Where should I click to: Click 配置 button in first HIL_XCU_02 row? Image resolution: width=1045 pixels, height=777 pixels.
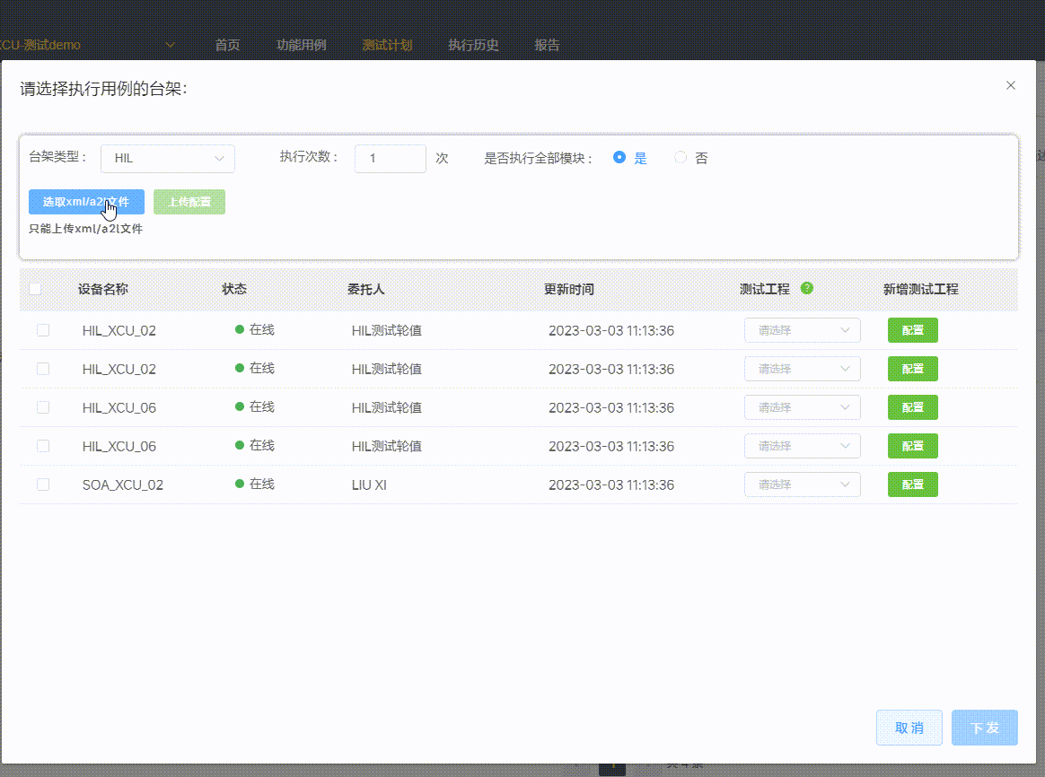click(x=913, y=330)
